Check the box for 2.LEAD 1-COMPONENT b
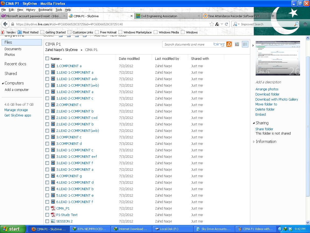Screen dimensions: 310x233 [47, 111]
